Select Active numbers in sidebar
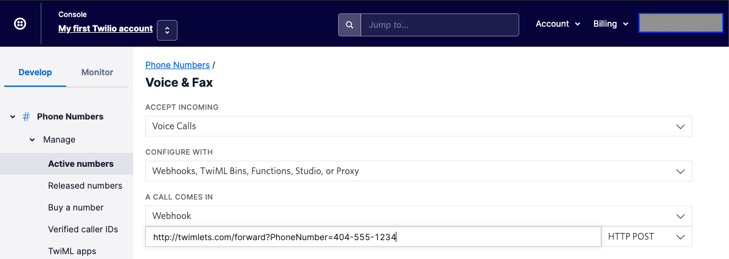 (x=66, y=164)
